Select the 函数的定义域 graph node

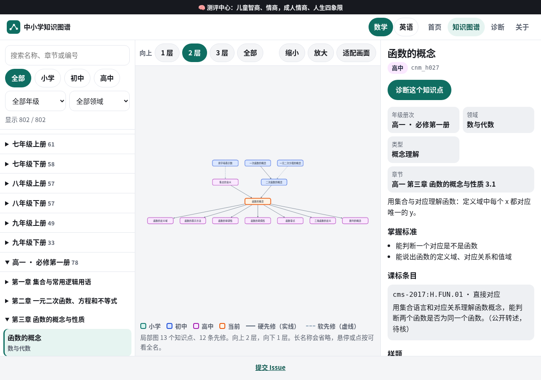[x=160, y=221]
